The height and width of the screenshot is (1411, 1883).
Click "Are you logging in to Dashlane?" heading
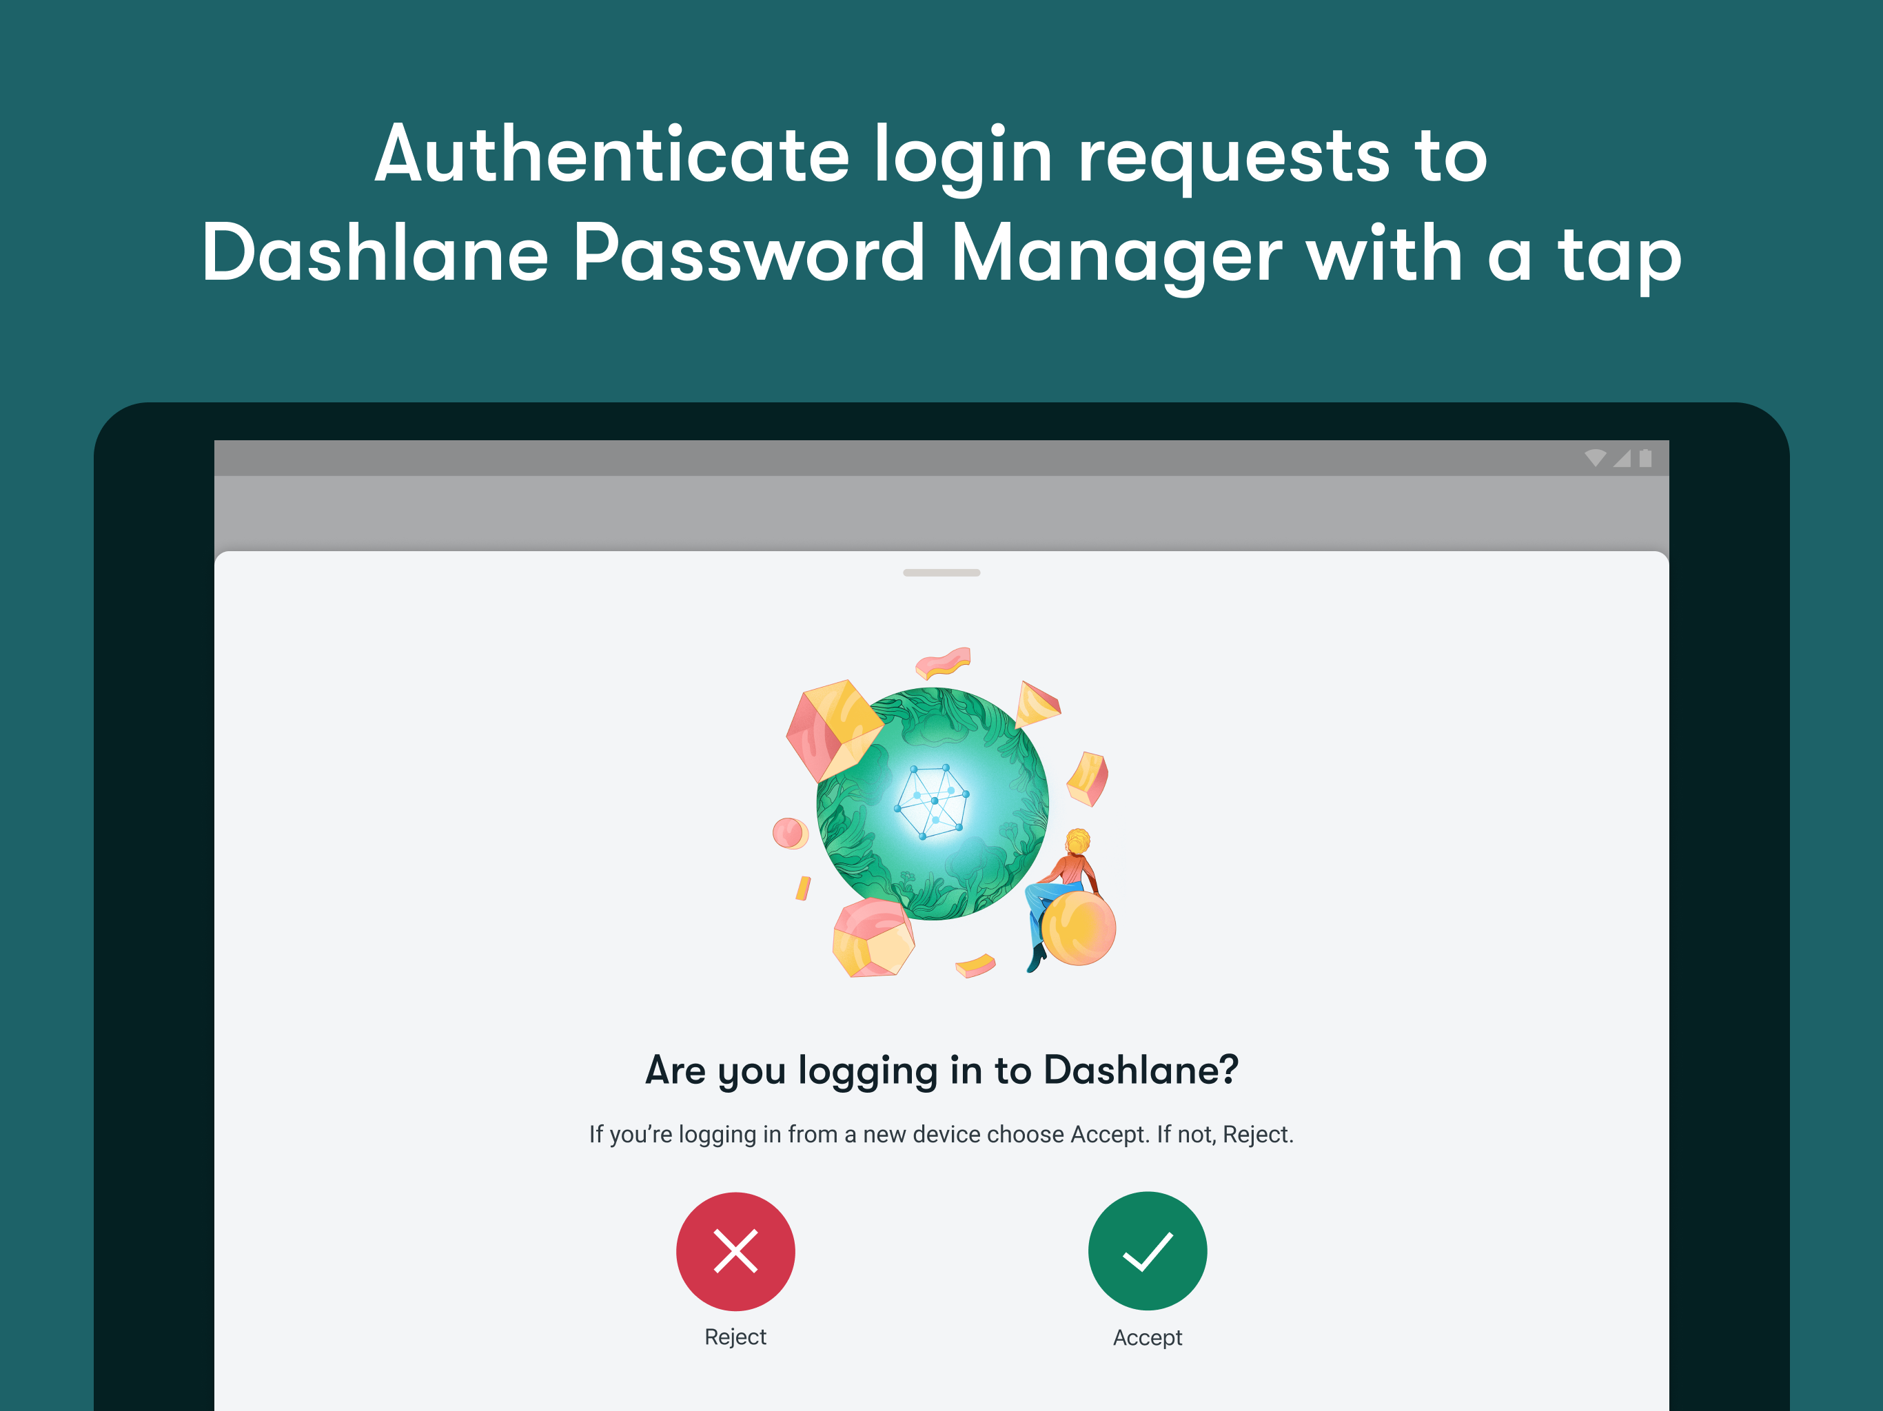click(x=941, y=1070)
